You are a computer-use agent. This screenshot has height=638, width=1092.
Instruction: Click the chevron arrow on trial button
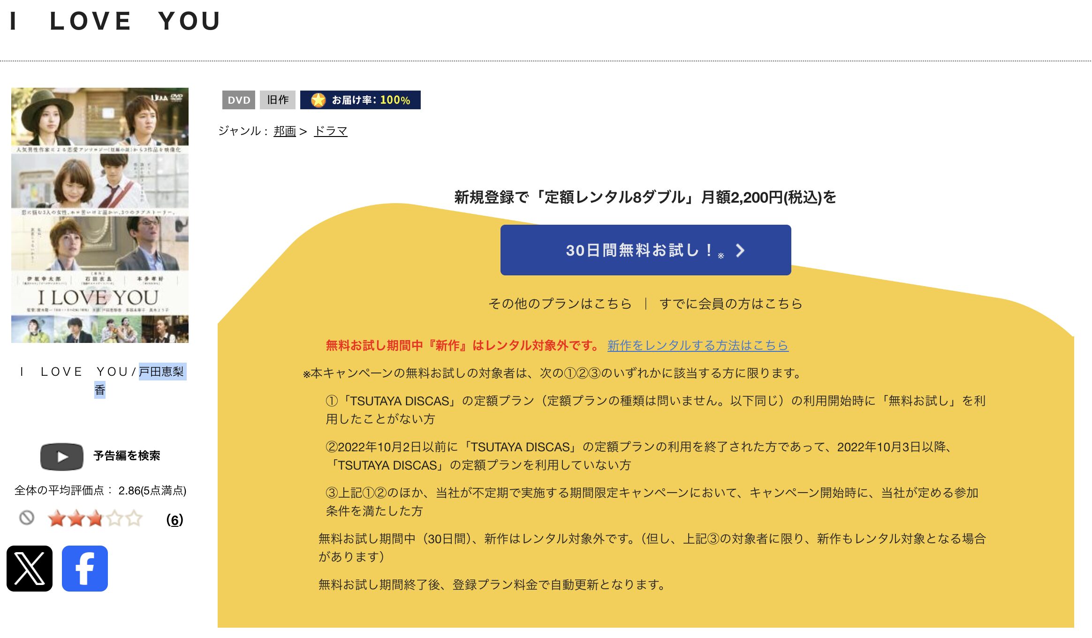[x=740, y=251]
